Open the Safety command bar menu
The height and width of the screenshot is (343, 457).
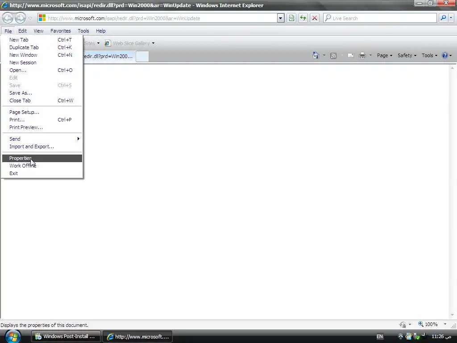pyautogui.click(x=407, y=55)
